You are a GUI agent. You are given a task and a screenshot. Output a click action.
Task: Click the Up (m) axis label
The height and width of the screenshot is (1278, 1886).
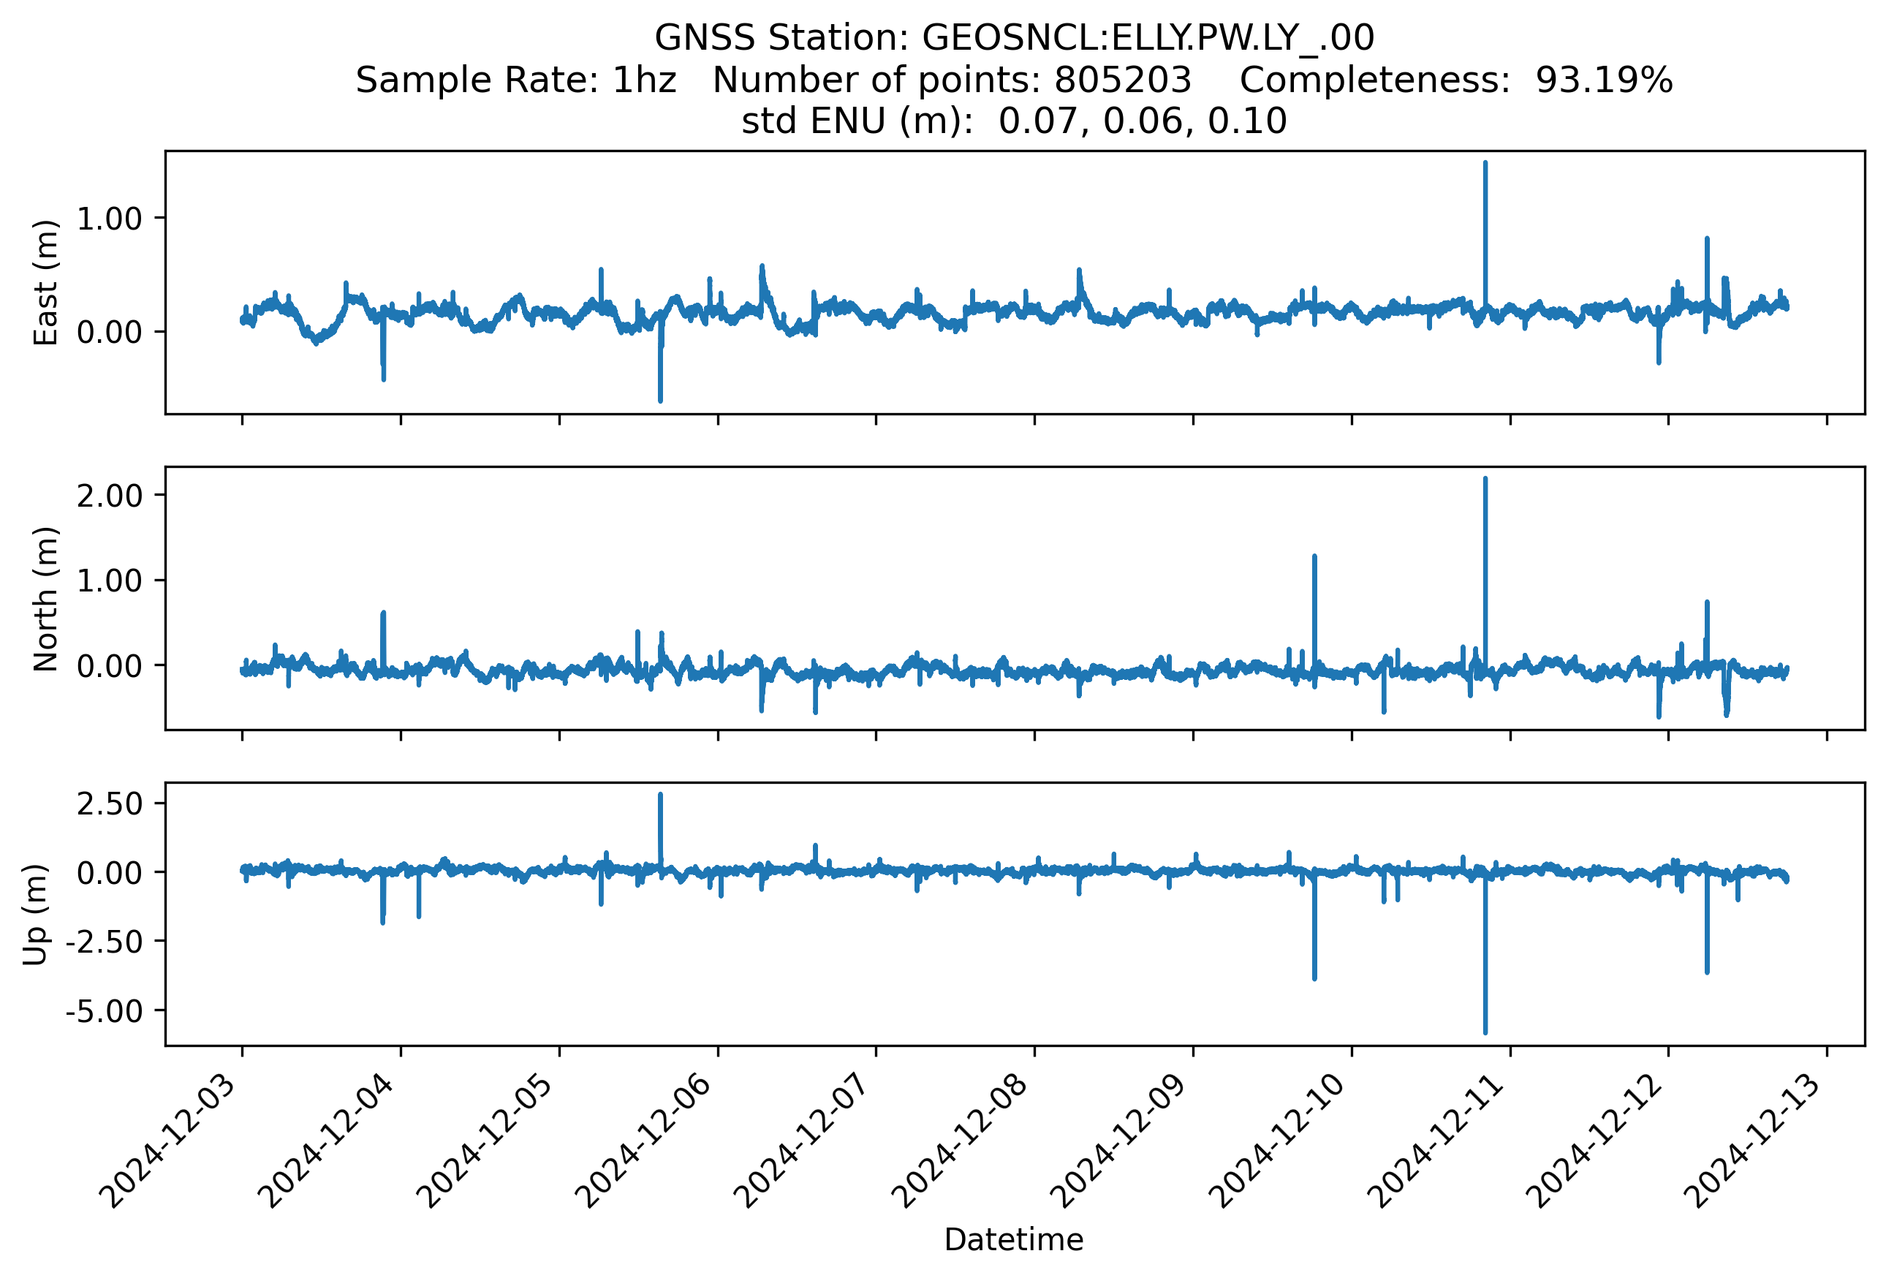click(x=35, y=915)
